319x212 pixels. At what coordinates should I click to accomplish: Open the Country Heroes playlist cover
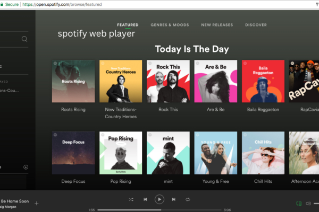coord(121,81)
